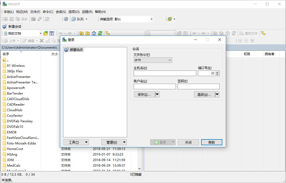Click the local panel forward arrow
Screen dimensions: 286x183
tap(70, 33)
